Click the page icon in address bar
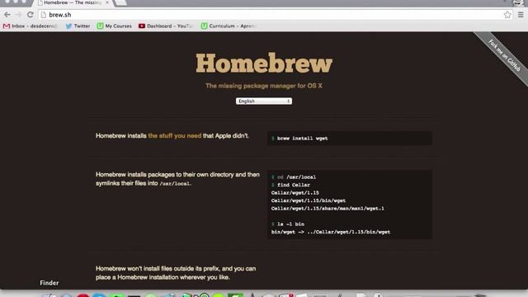The width and height of the screenshot is (528, 297). tap(44, 15)
